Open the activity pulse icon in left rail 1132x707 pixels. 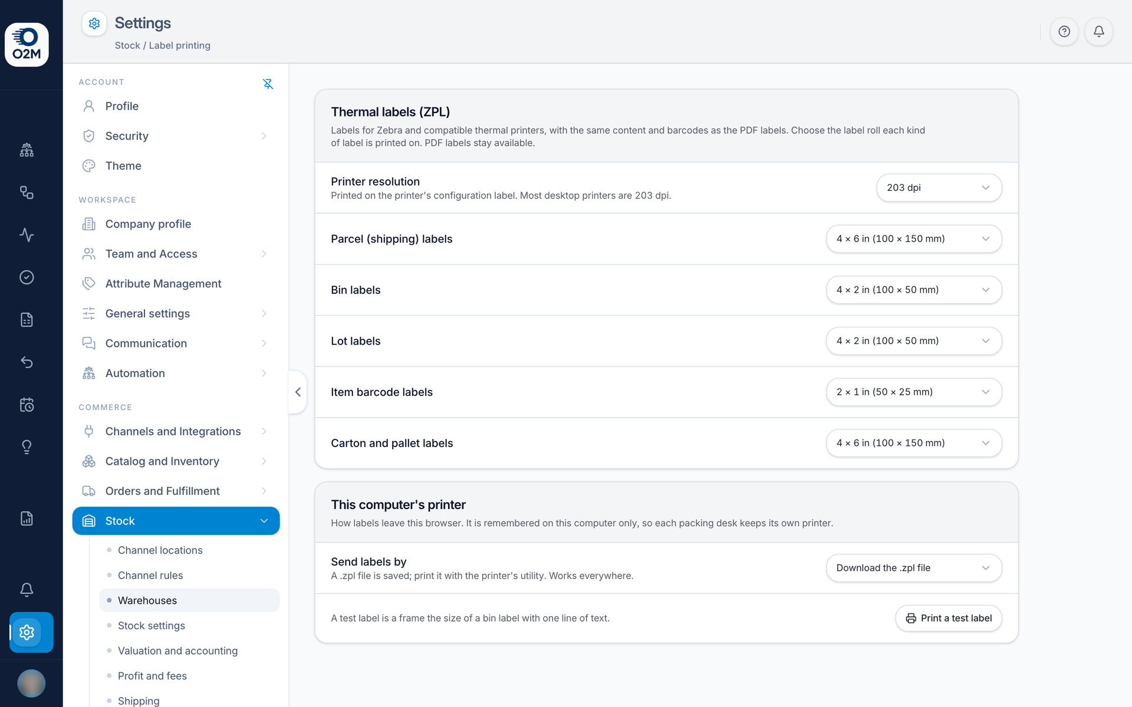coord(27,234)
